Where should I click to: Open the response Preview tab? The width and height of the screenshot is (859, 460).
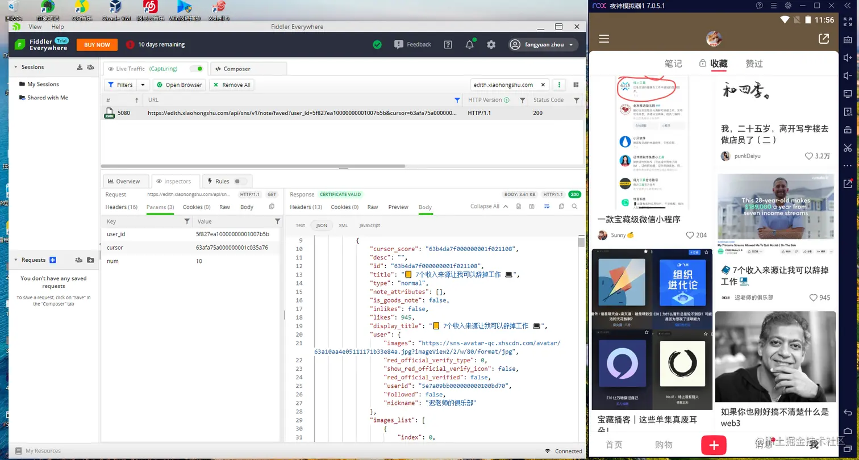point(398,207)
